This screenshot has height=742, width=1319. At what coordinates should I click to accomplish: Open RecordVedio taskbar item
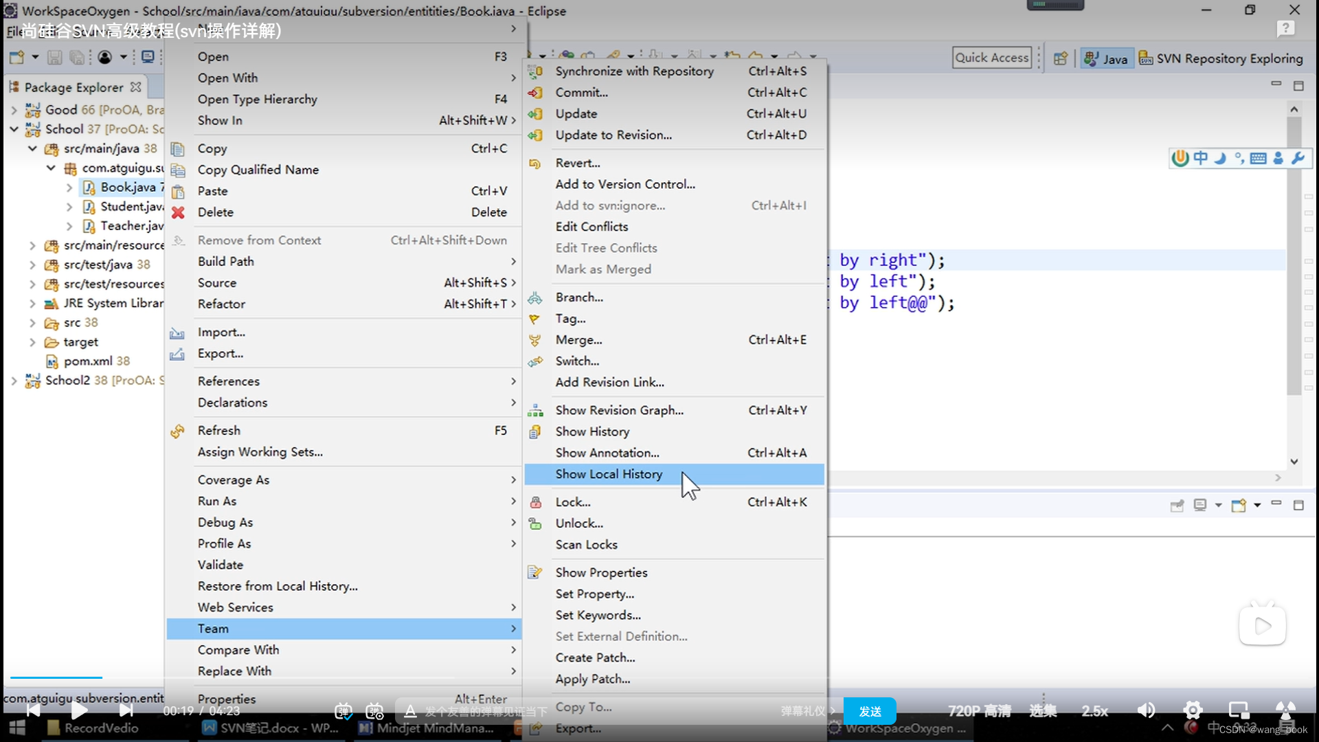(93, 728)
